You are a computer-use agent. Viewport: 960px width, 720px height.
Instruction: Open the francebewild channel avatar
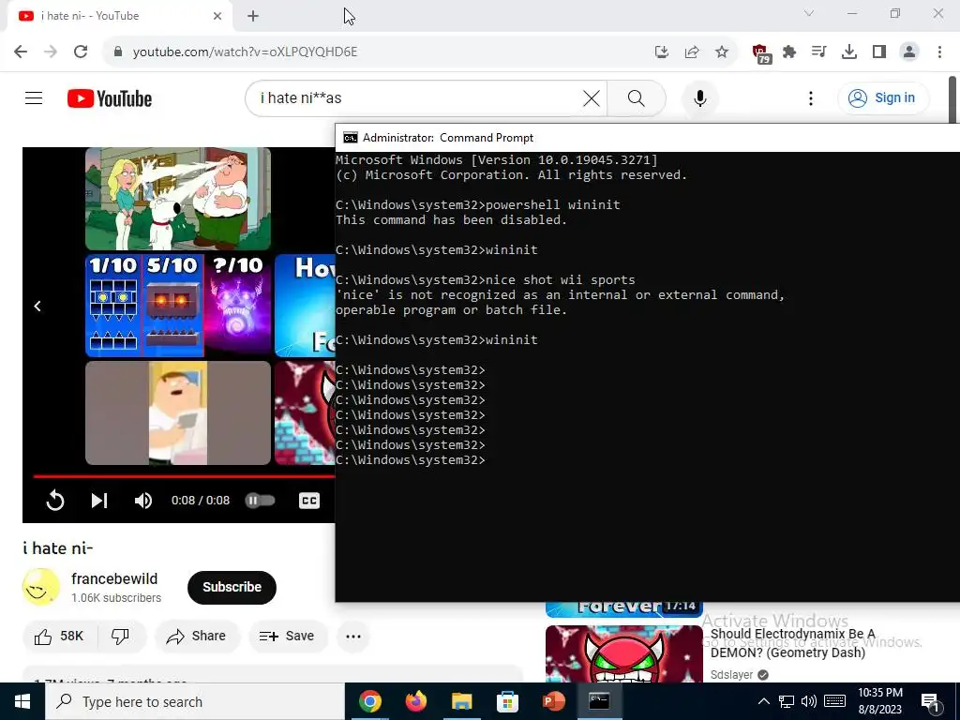tap(41, 587)
